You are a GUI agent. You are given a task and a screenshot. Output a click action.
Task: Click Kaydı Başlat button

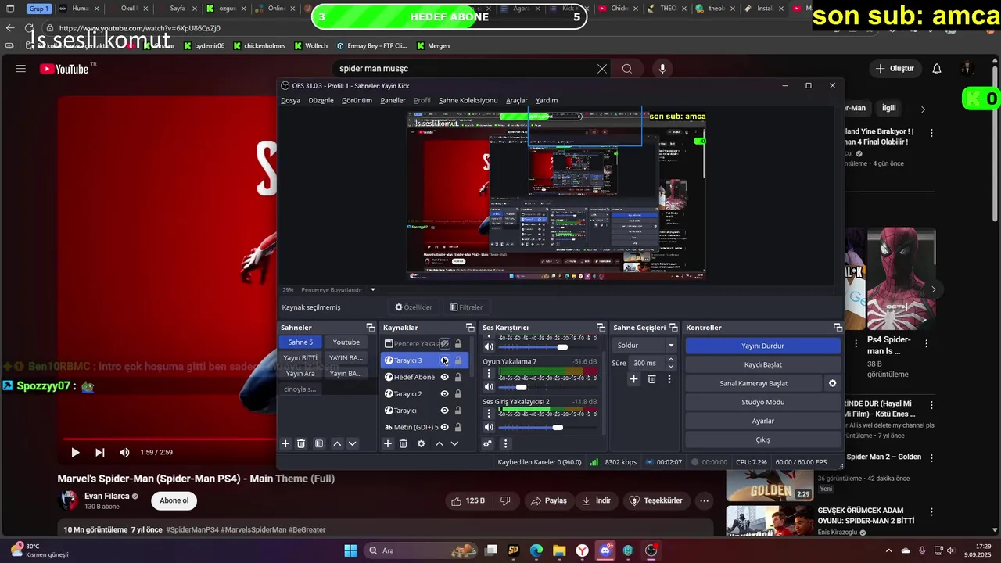762,364
